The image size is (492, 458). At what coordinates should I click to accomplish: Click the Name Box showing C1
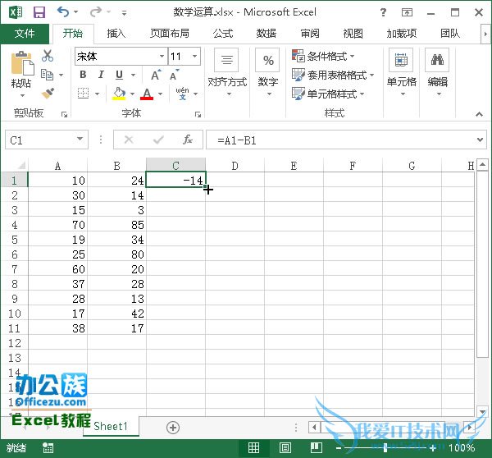click(x=39, y=140)
